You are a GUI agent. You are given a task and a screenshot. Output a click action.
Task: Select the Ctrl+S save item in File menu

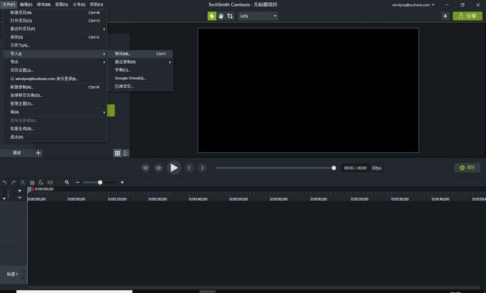point(55,37)
